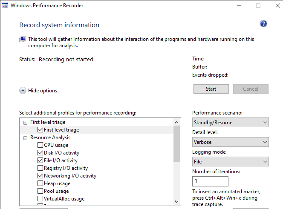Click the Hide options label
The height and width of the screenshot is (209, 283).
(43, 91)
